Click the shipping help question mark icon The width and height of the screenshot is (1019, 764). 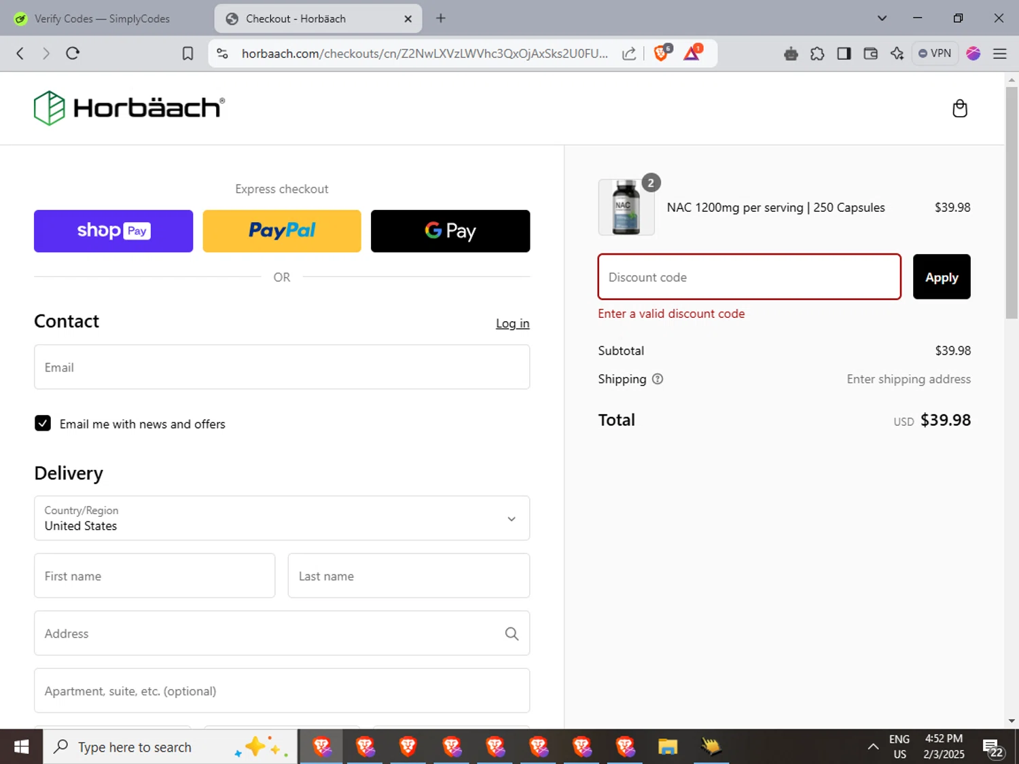[658, 379]
